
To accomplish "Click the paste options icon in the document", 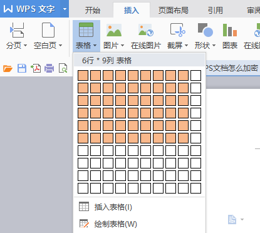I will click(x=232, y=219).
